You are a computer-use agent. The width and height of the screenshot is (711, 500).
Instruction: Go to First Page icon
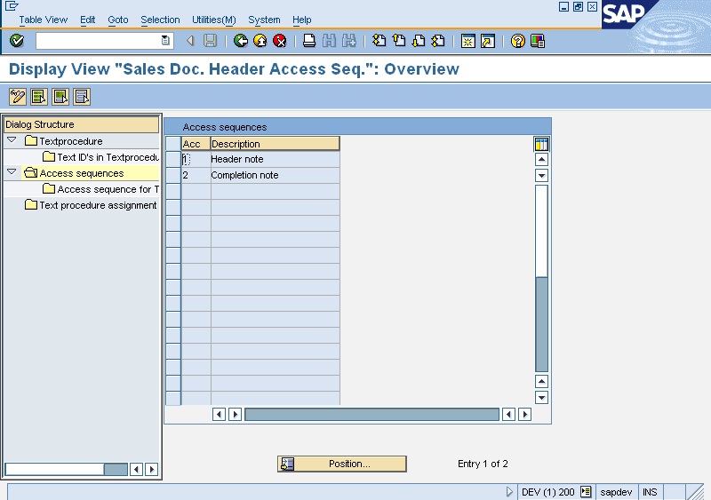click(379, 41)
